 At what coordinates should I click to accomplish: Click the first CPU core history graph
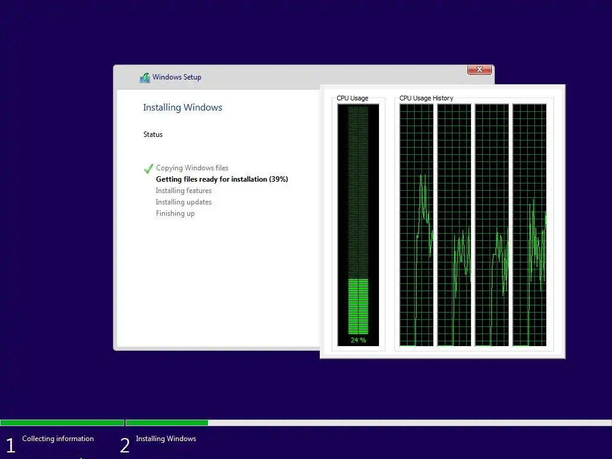pyautogui.click(x=416, y=225)
